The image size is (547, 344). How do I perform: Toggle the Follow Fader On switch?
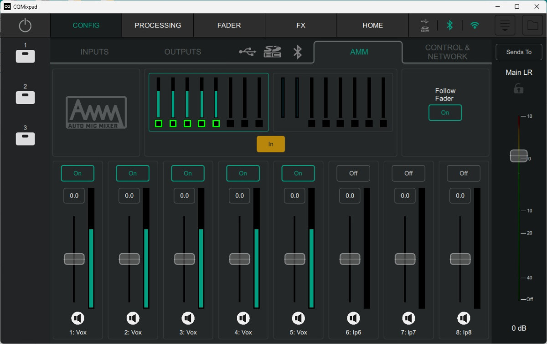pos(445,113)
